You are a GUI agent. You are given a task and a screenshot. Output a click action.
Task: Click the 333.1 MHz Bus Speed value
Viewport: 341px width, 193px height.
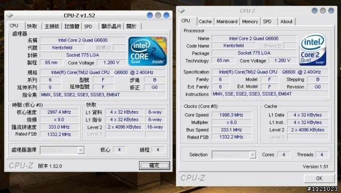231,130
